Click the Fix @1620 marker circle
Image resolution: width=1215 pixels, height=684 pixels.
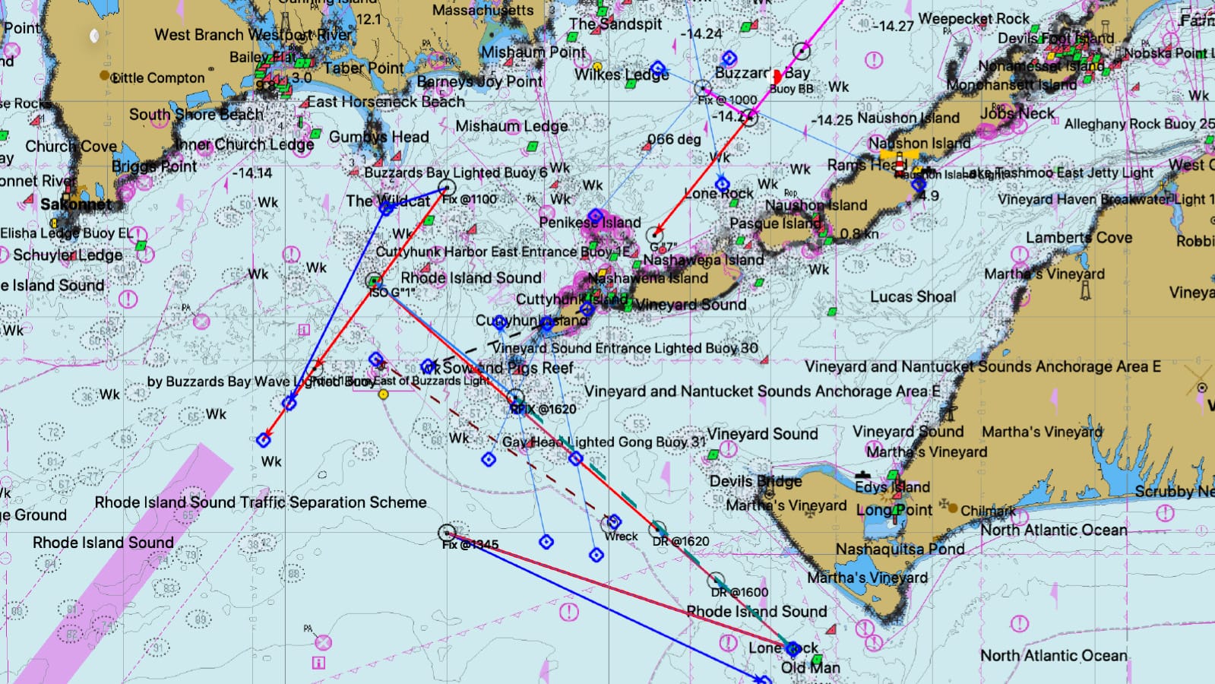[x=516, y=398]
